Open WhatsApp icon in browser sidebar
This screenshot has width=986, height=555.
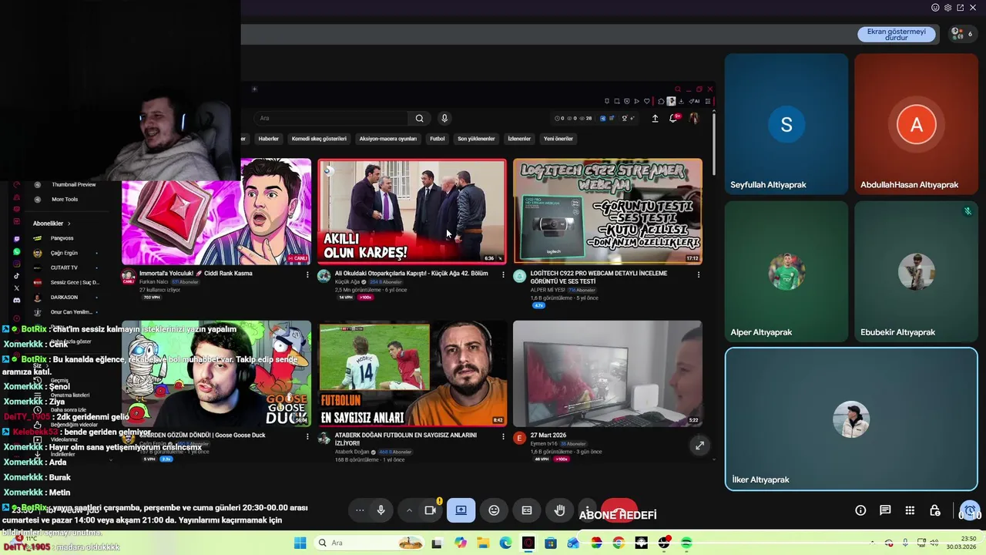click(17, 251)
